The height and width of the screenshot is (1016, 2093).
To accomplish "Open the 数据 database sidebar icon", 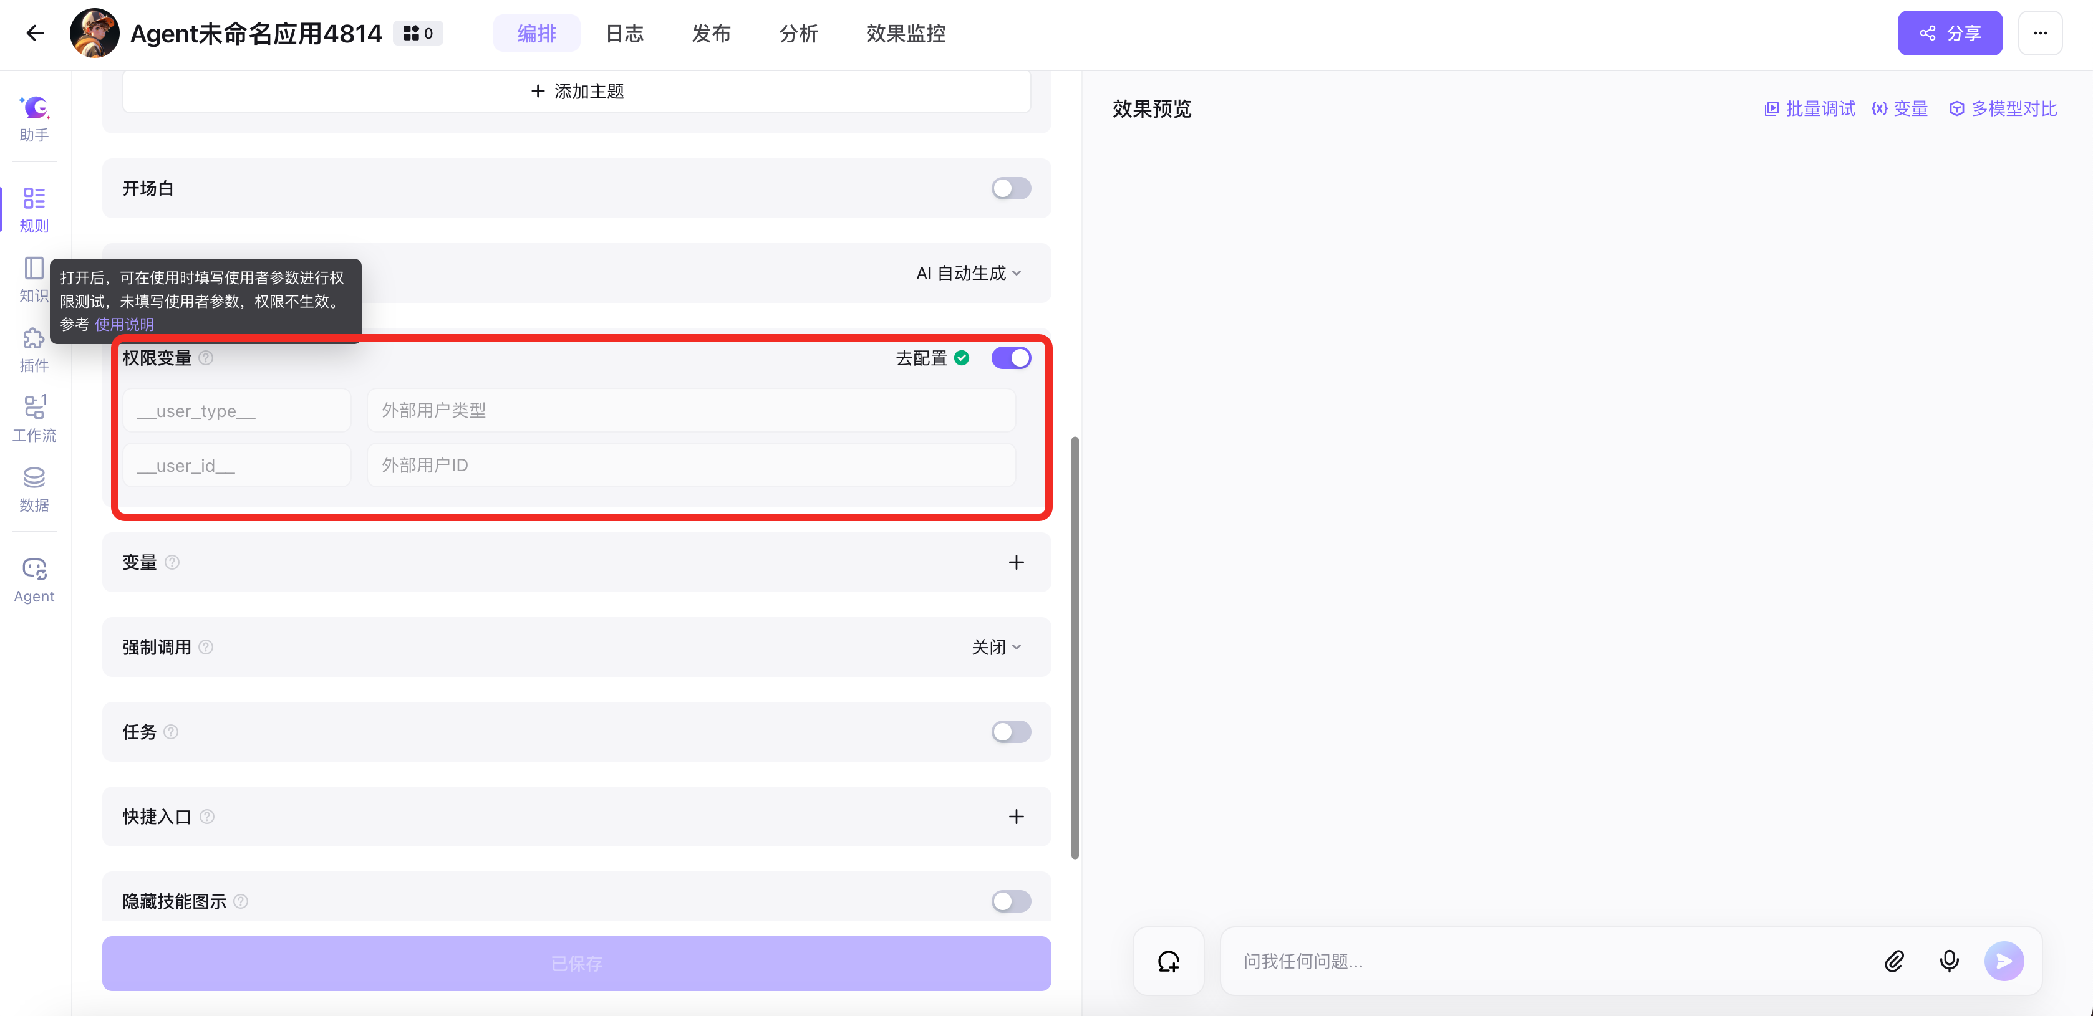I will (x=34, y=489).
